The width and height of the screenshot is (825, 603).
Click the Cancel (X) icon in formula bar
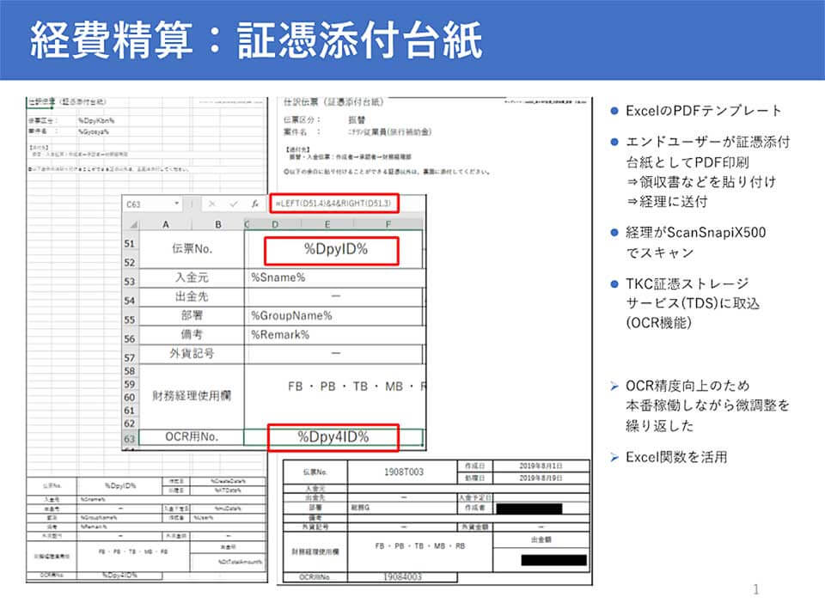point(211,204)
